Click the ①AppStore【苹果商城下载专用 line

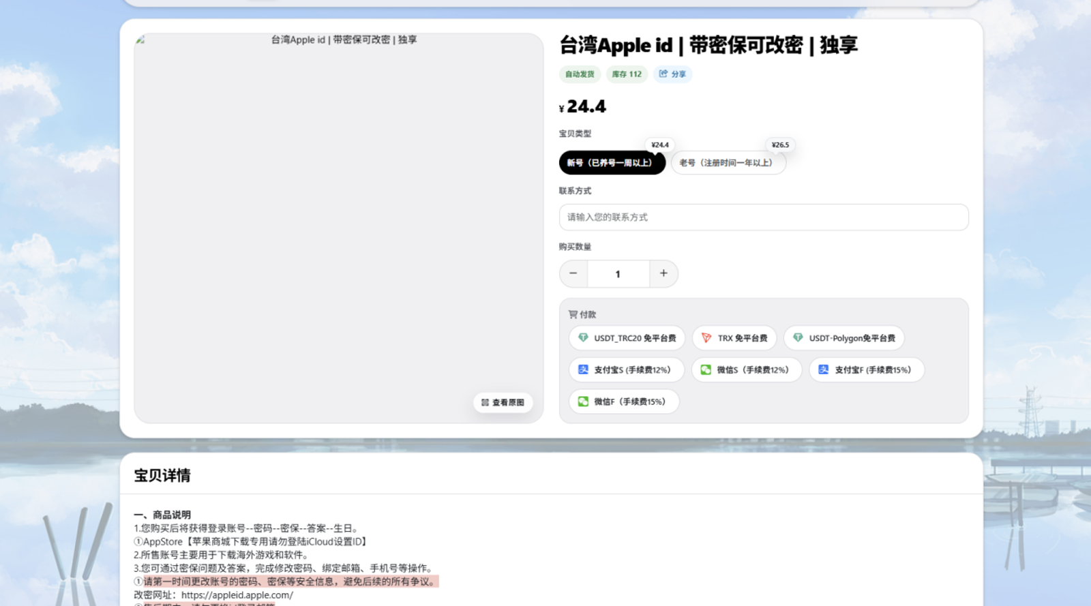pyautogui.click(x=252, y=542)
